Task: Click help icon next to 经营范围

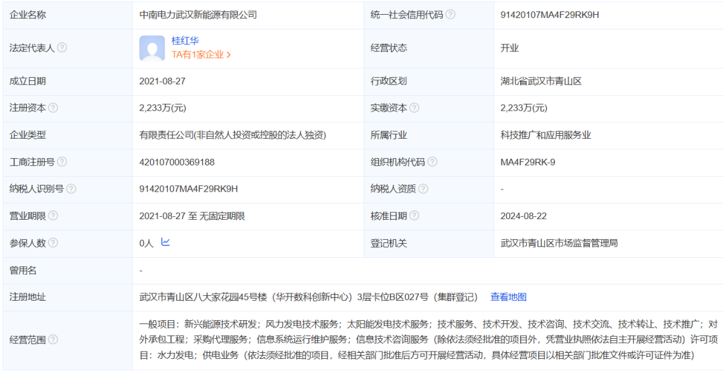Action: coord(53,340)
